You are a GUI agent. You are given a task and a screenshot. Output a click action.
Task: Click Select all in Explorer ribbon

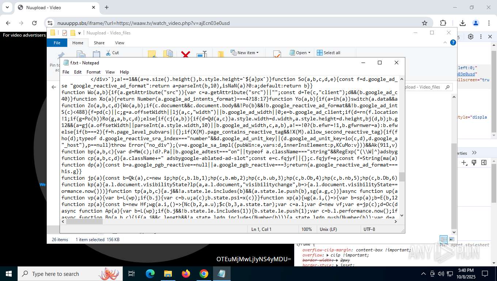click(329, 53)
